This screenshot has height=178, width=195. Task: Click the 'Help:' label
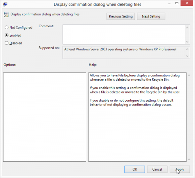(93, 65)
